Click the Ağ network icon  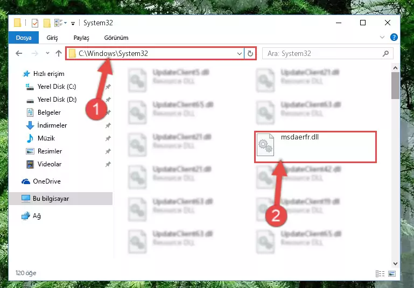click(26, 216)
